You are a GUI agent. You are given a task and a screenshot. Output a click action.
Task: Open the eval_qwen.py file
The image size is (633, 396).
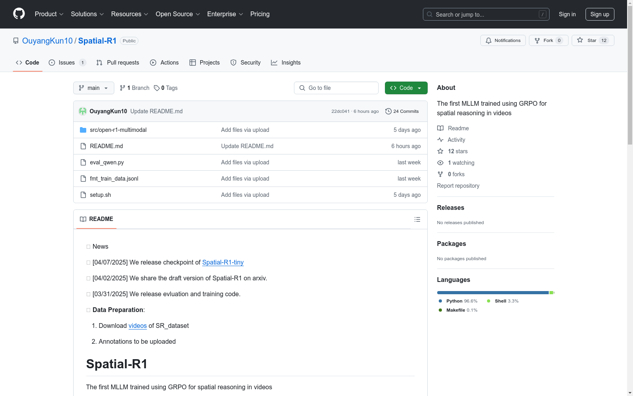coord(107,162)
